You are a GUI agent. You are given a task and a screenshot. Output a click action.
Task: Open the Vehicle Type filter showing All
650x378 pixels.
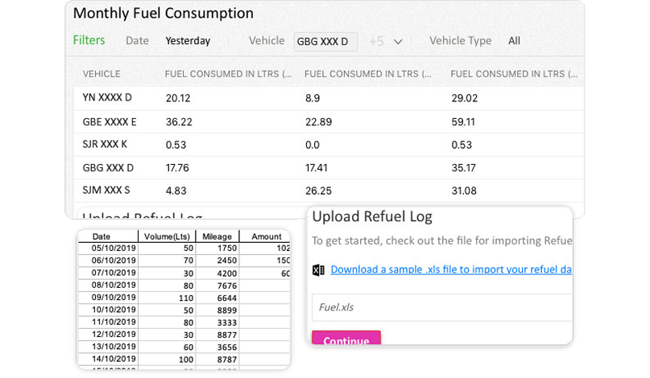[514, 41]
